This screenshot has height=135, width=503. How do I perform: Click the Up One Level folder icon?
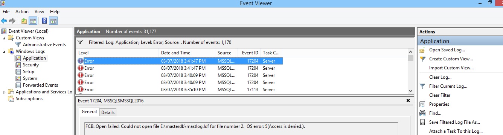[x=24, y=21]
